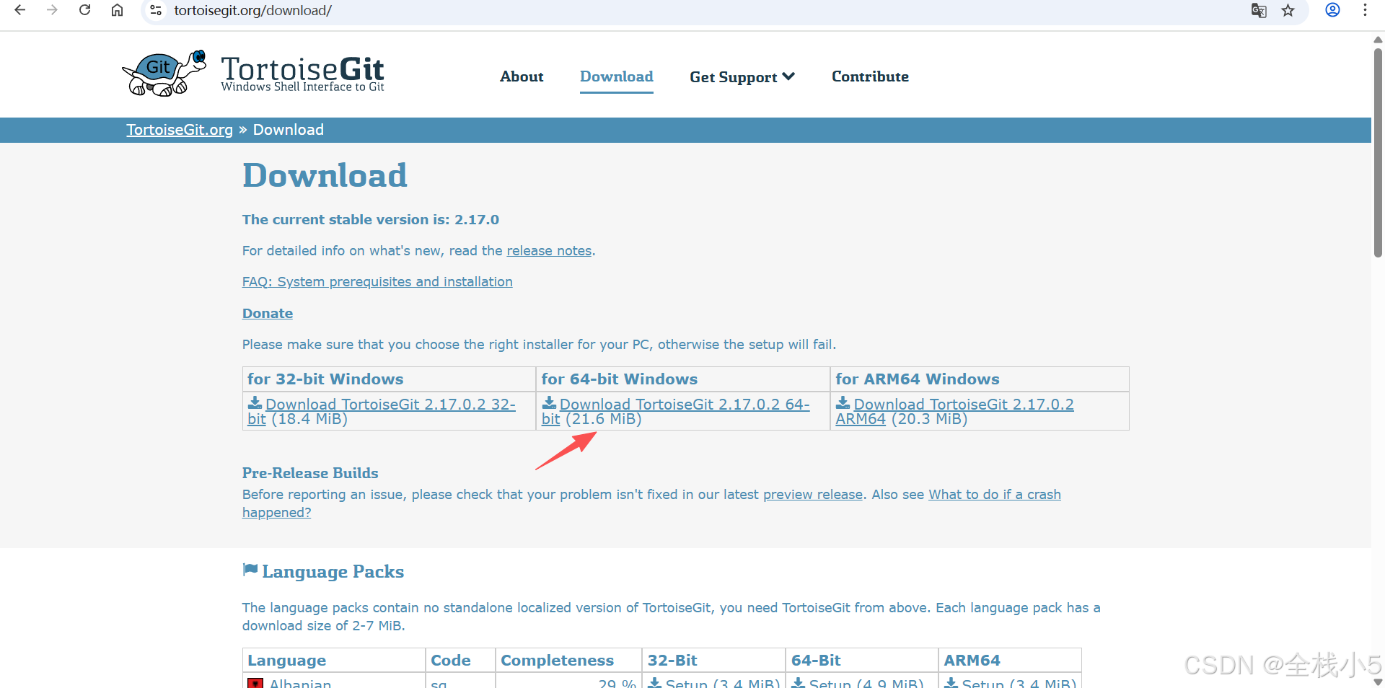Click the Get Support chevron arrow
Screen dimensions: 1385x688
pos(788,76)
